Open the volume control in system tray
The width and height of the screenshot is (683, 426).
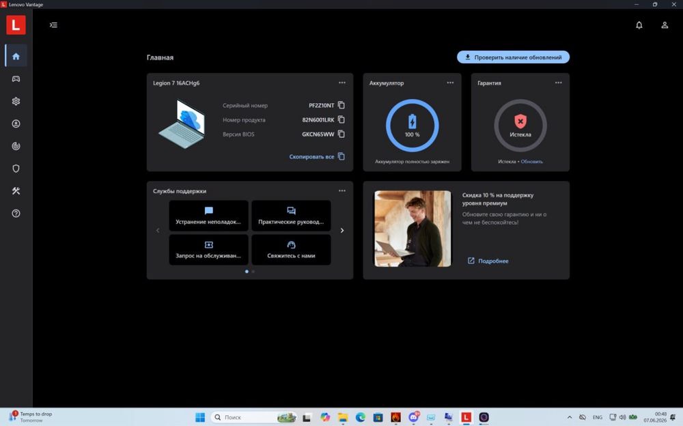tap(622, 417)
